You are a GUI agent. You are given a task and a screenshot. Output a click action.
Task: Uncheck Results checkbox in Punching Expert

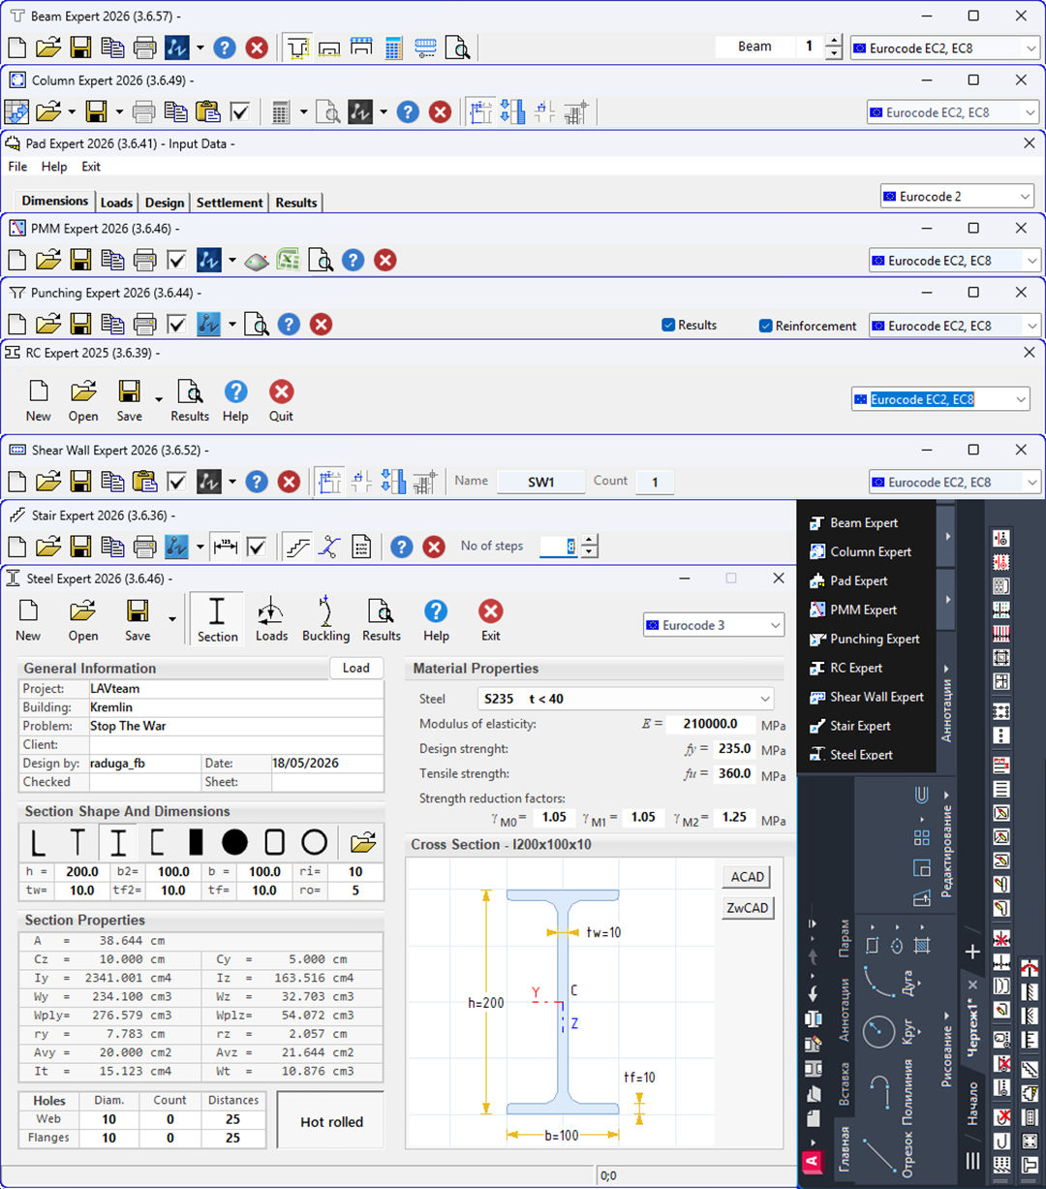(x=668, y=326)
